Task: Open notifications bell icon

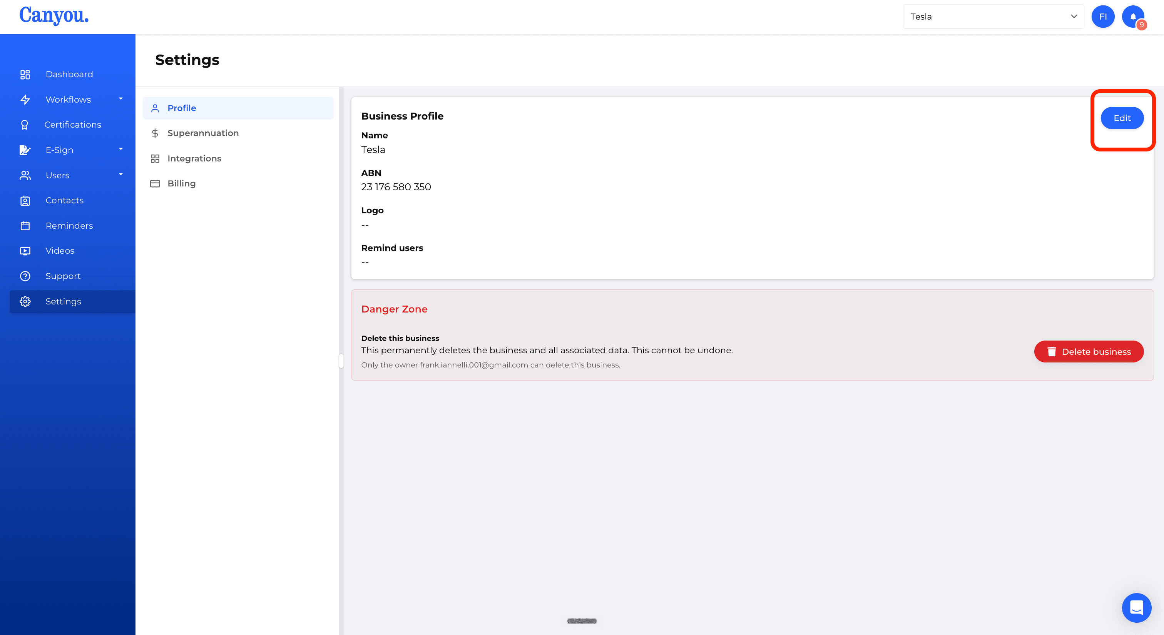Action: (1133, 17)
